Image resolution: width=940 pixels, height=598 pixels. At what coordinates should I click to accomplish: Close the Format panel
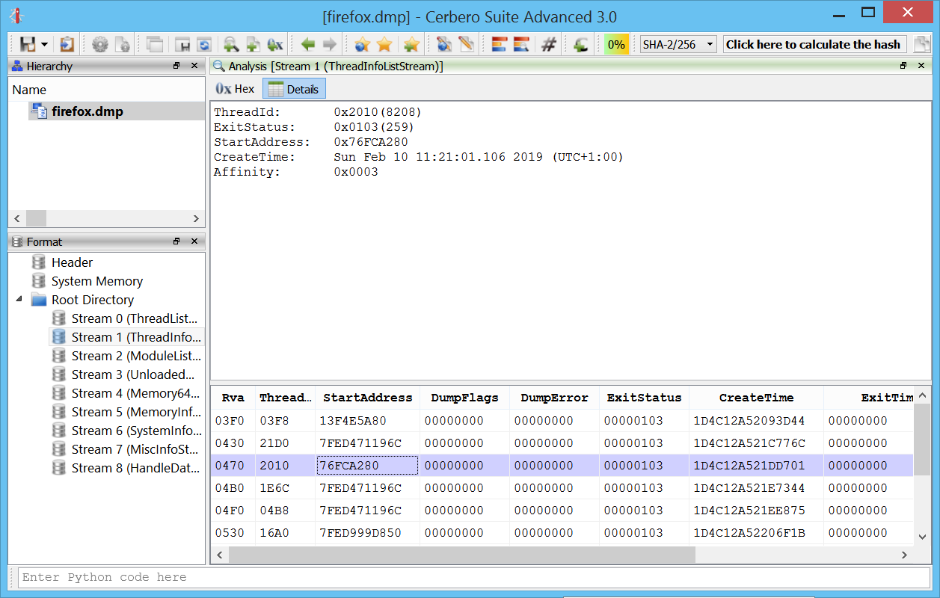pos(194,241)
